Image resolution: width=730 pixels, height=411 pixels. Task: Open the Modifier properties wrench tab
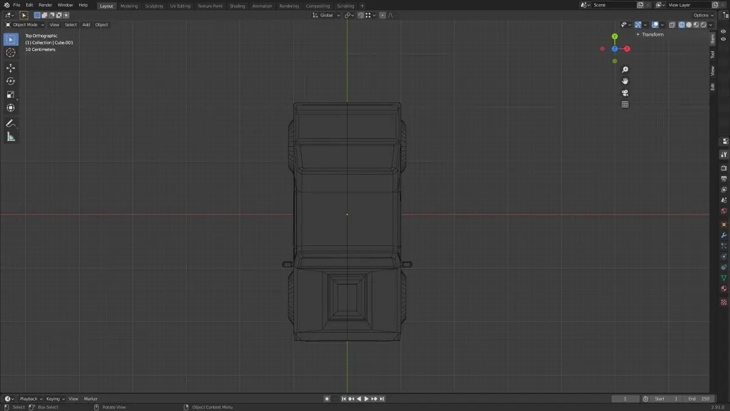click(x=723, y=235)
